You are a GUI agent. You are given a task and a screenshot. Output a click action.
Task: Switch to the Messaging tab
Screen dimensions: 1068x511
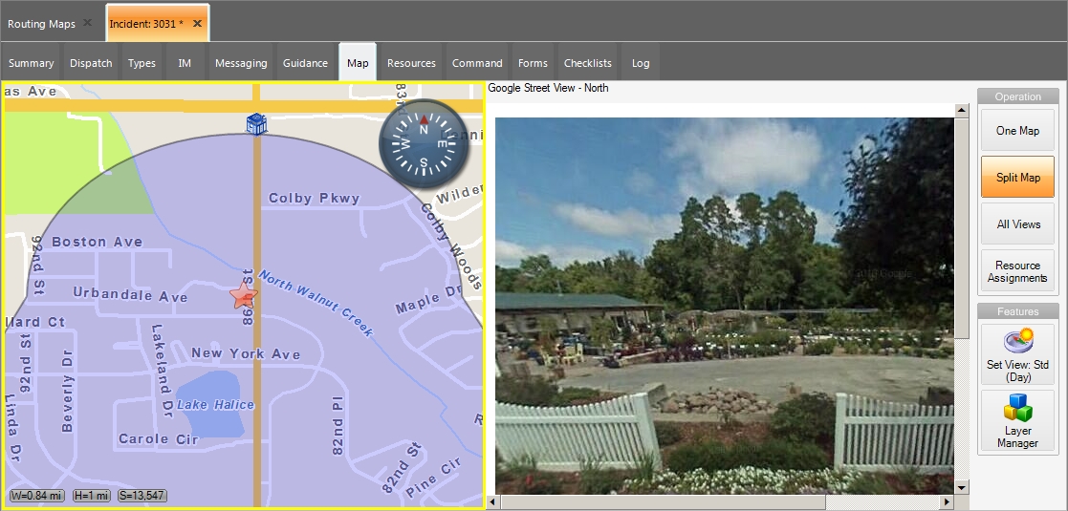click(x=241, y=63)
